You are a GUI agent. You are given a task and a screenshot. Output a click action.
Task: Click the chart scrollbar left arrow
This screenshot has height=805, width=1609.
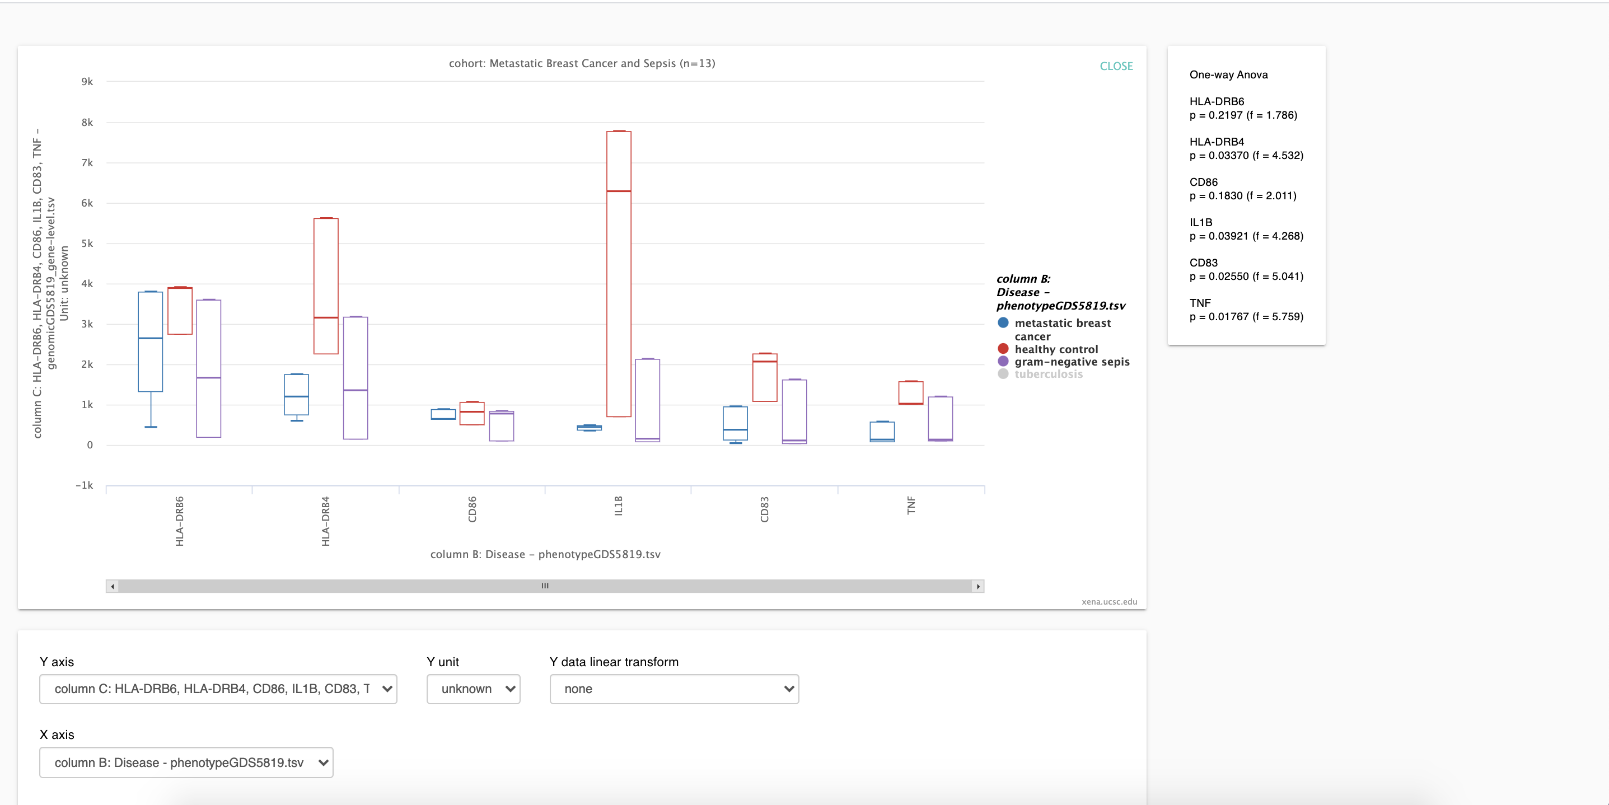pyautogui.click(x=113, y=586)
